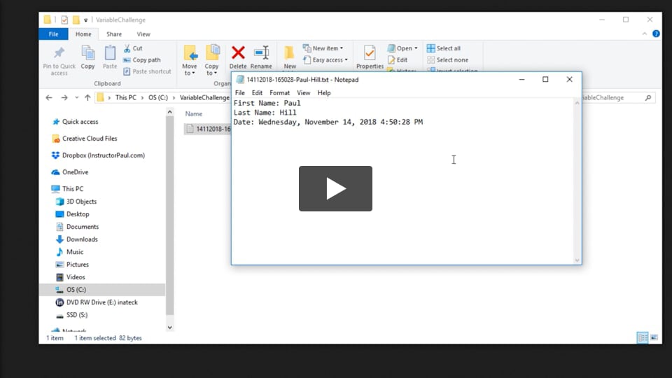Click the Back arrow in Explorer
Screen dimensions: 672x378
(49, 98)
